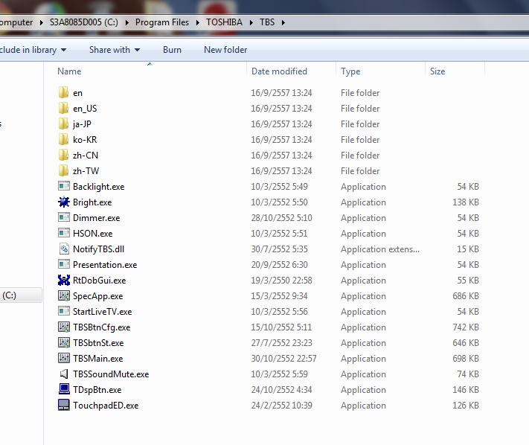The image size is (529, 445).
Task: Click the TBSMain.exe mixer icon
Action: [64, 358]
